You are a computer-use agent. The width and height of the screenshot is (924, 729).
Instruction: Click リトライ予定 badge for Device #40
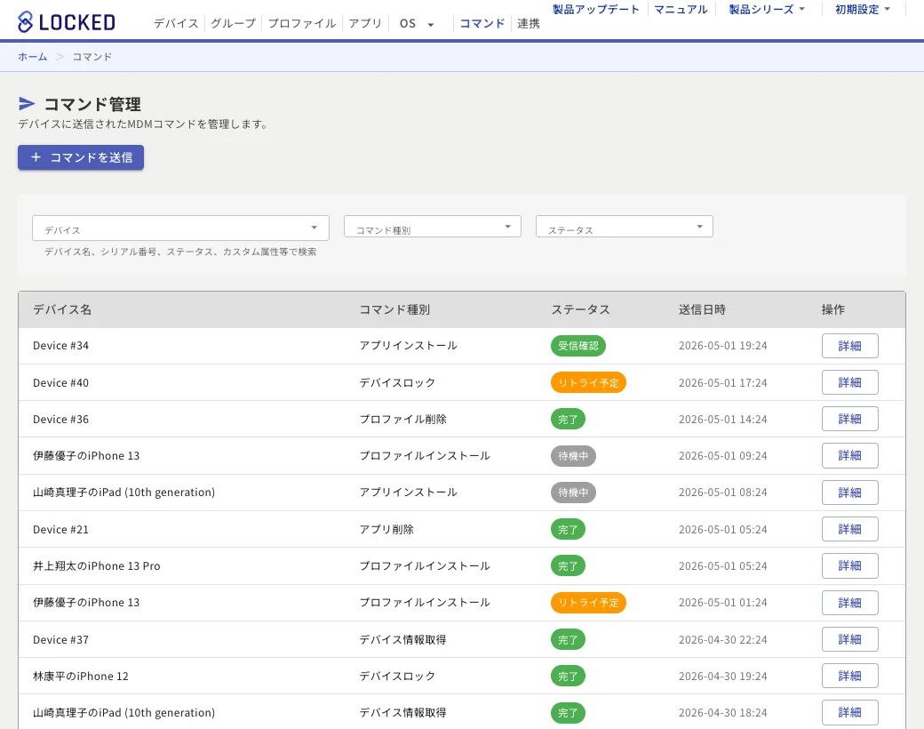588,383
